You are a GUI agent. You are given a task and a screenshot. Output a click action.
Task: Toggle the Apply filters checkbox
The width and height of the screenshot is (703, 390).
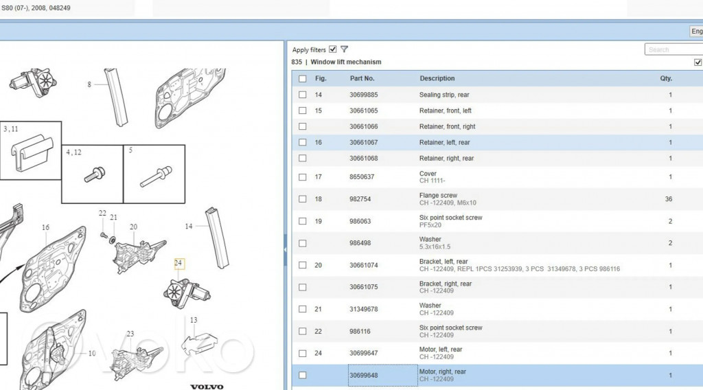333,49
